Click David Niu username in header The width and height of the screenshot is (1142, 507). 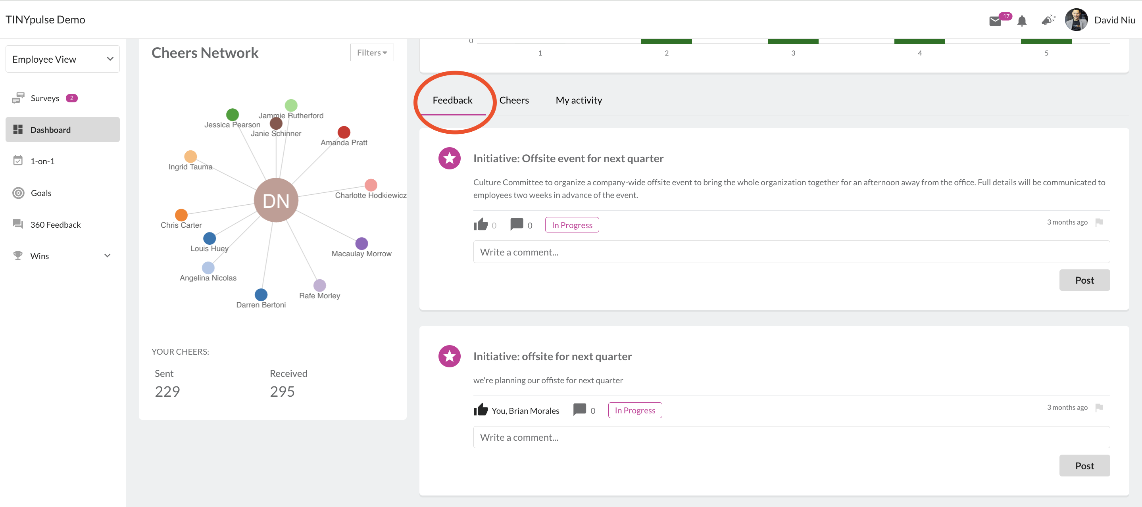(x=1115, y=20)
